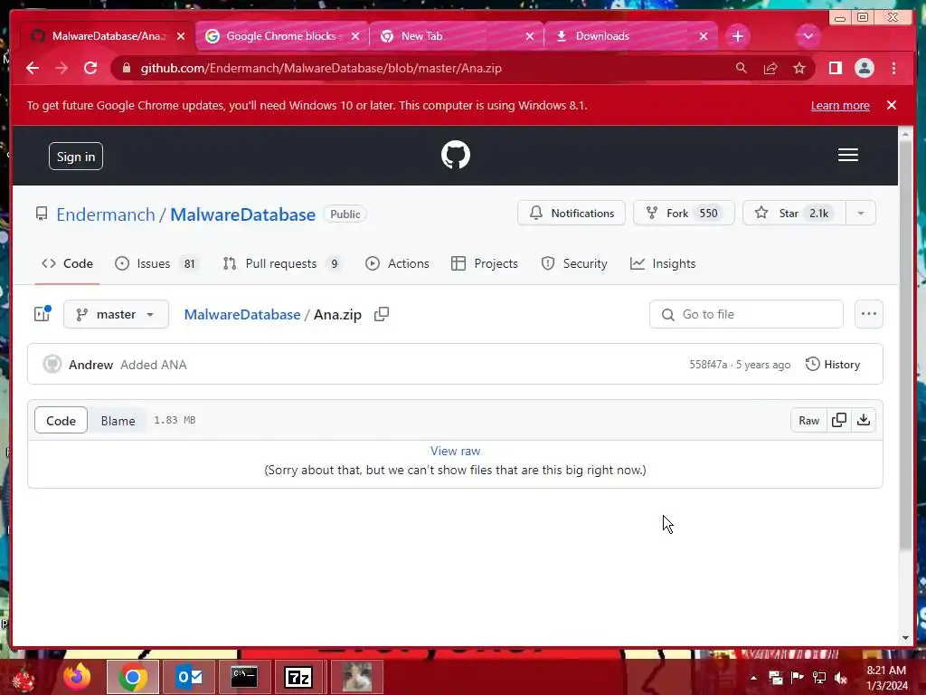Open more file actions ellipsis menu
Image resolution: width=926 pixels, height=695 pixels.
(869, 314)
